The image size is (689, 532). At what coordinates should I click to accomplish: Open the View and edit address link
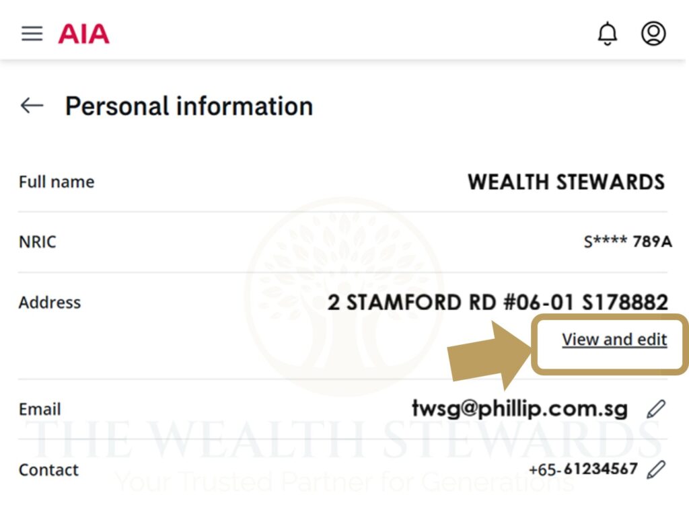(614, 340)
